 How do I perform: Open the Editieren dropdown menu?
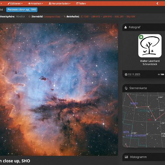click(x=15, y=3)
